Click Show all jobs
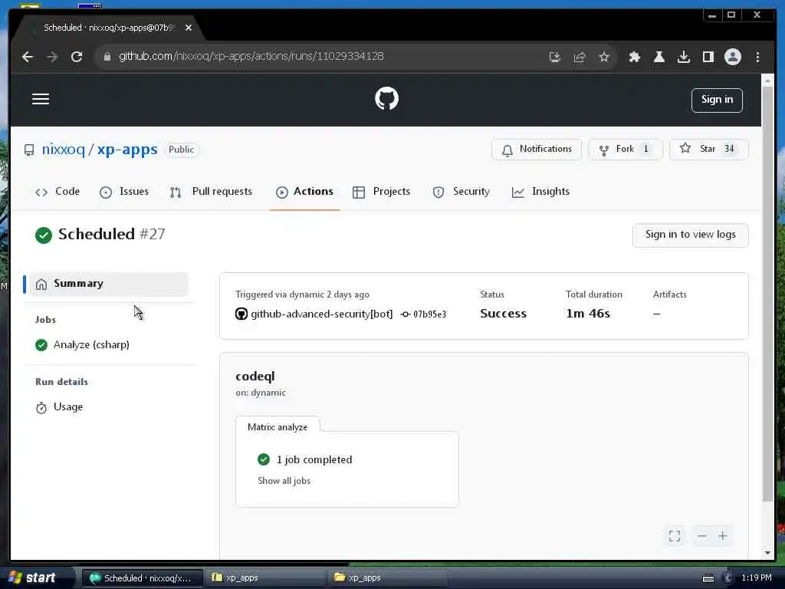The image size is (785, 589). click(284, 481)
